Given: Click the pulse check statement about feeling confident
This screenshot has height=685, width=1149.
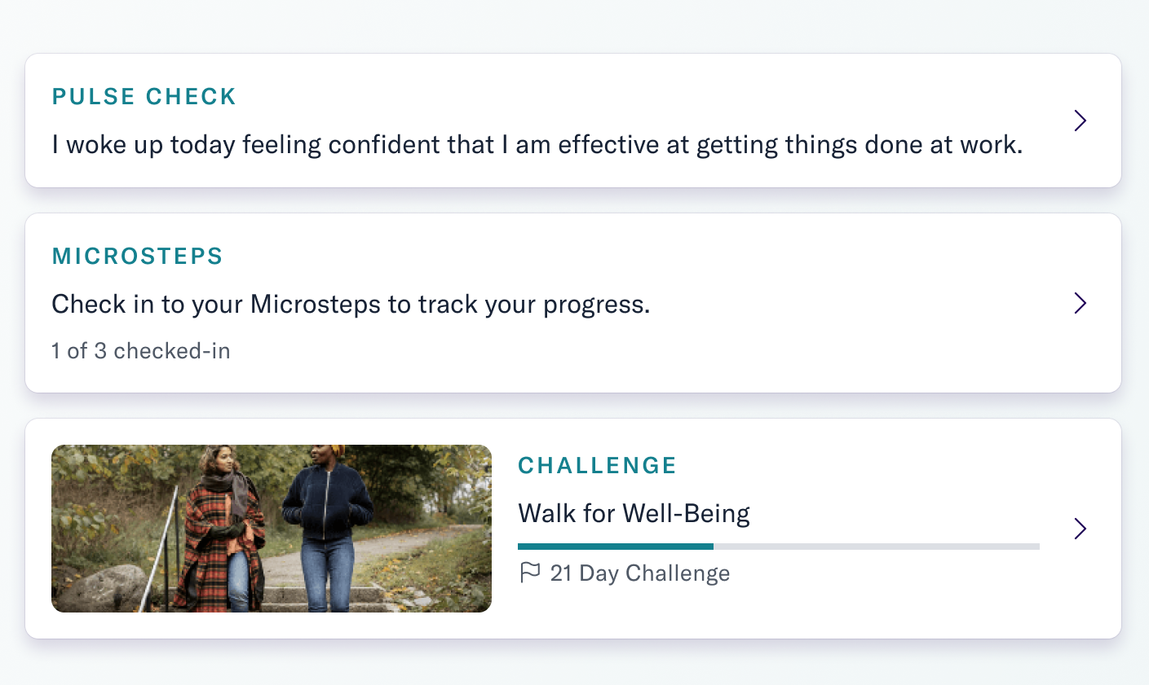Looking at the screenshot, I should (537, 145).
